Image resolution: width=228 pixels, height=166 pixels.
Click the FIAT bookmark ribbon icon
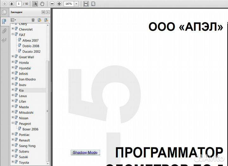point(16,34)
